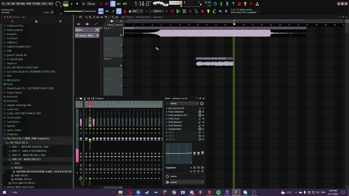Select the Draw pencil tool in the playlist

coord(86,17)
